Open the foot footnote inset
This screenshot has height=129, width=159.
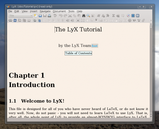click(95, 46)
